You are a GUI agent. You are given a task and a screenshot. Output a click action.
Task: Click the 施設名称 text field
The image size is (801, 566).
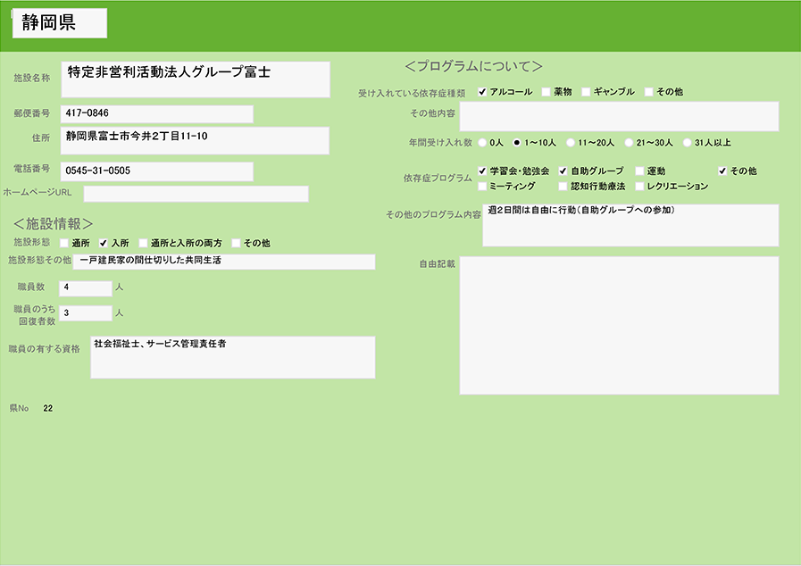(196, 79)
